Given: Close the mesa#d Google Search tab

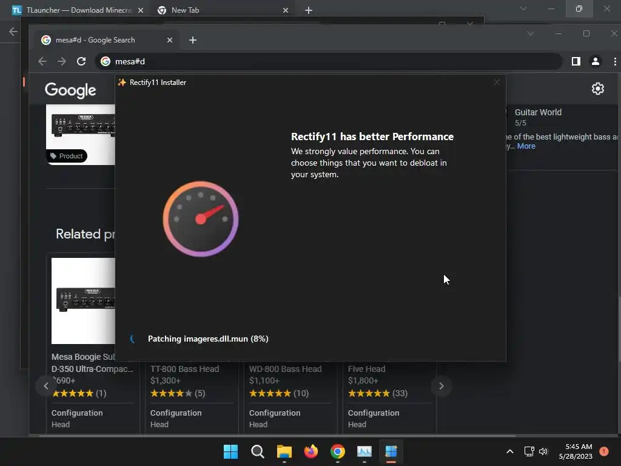Looking at the screenshot, I should pyautogui.click(x=170, y=40).
